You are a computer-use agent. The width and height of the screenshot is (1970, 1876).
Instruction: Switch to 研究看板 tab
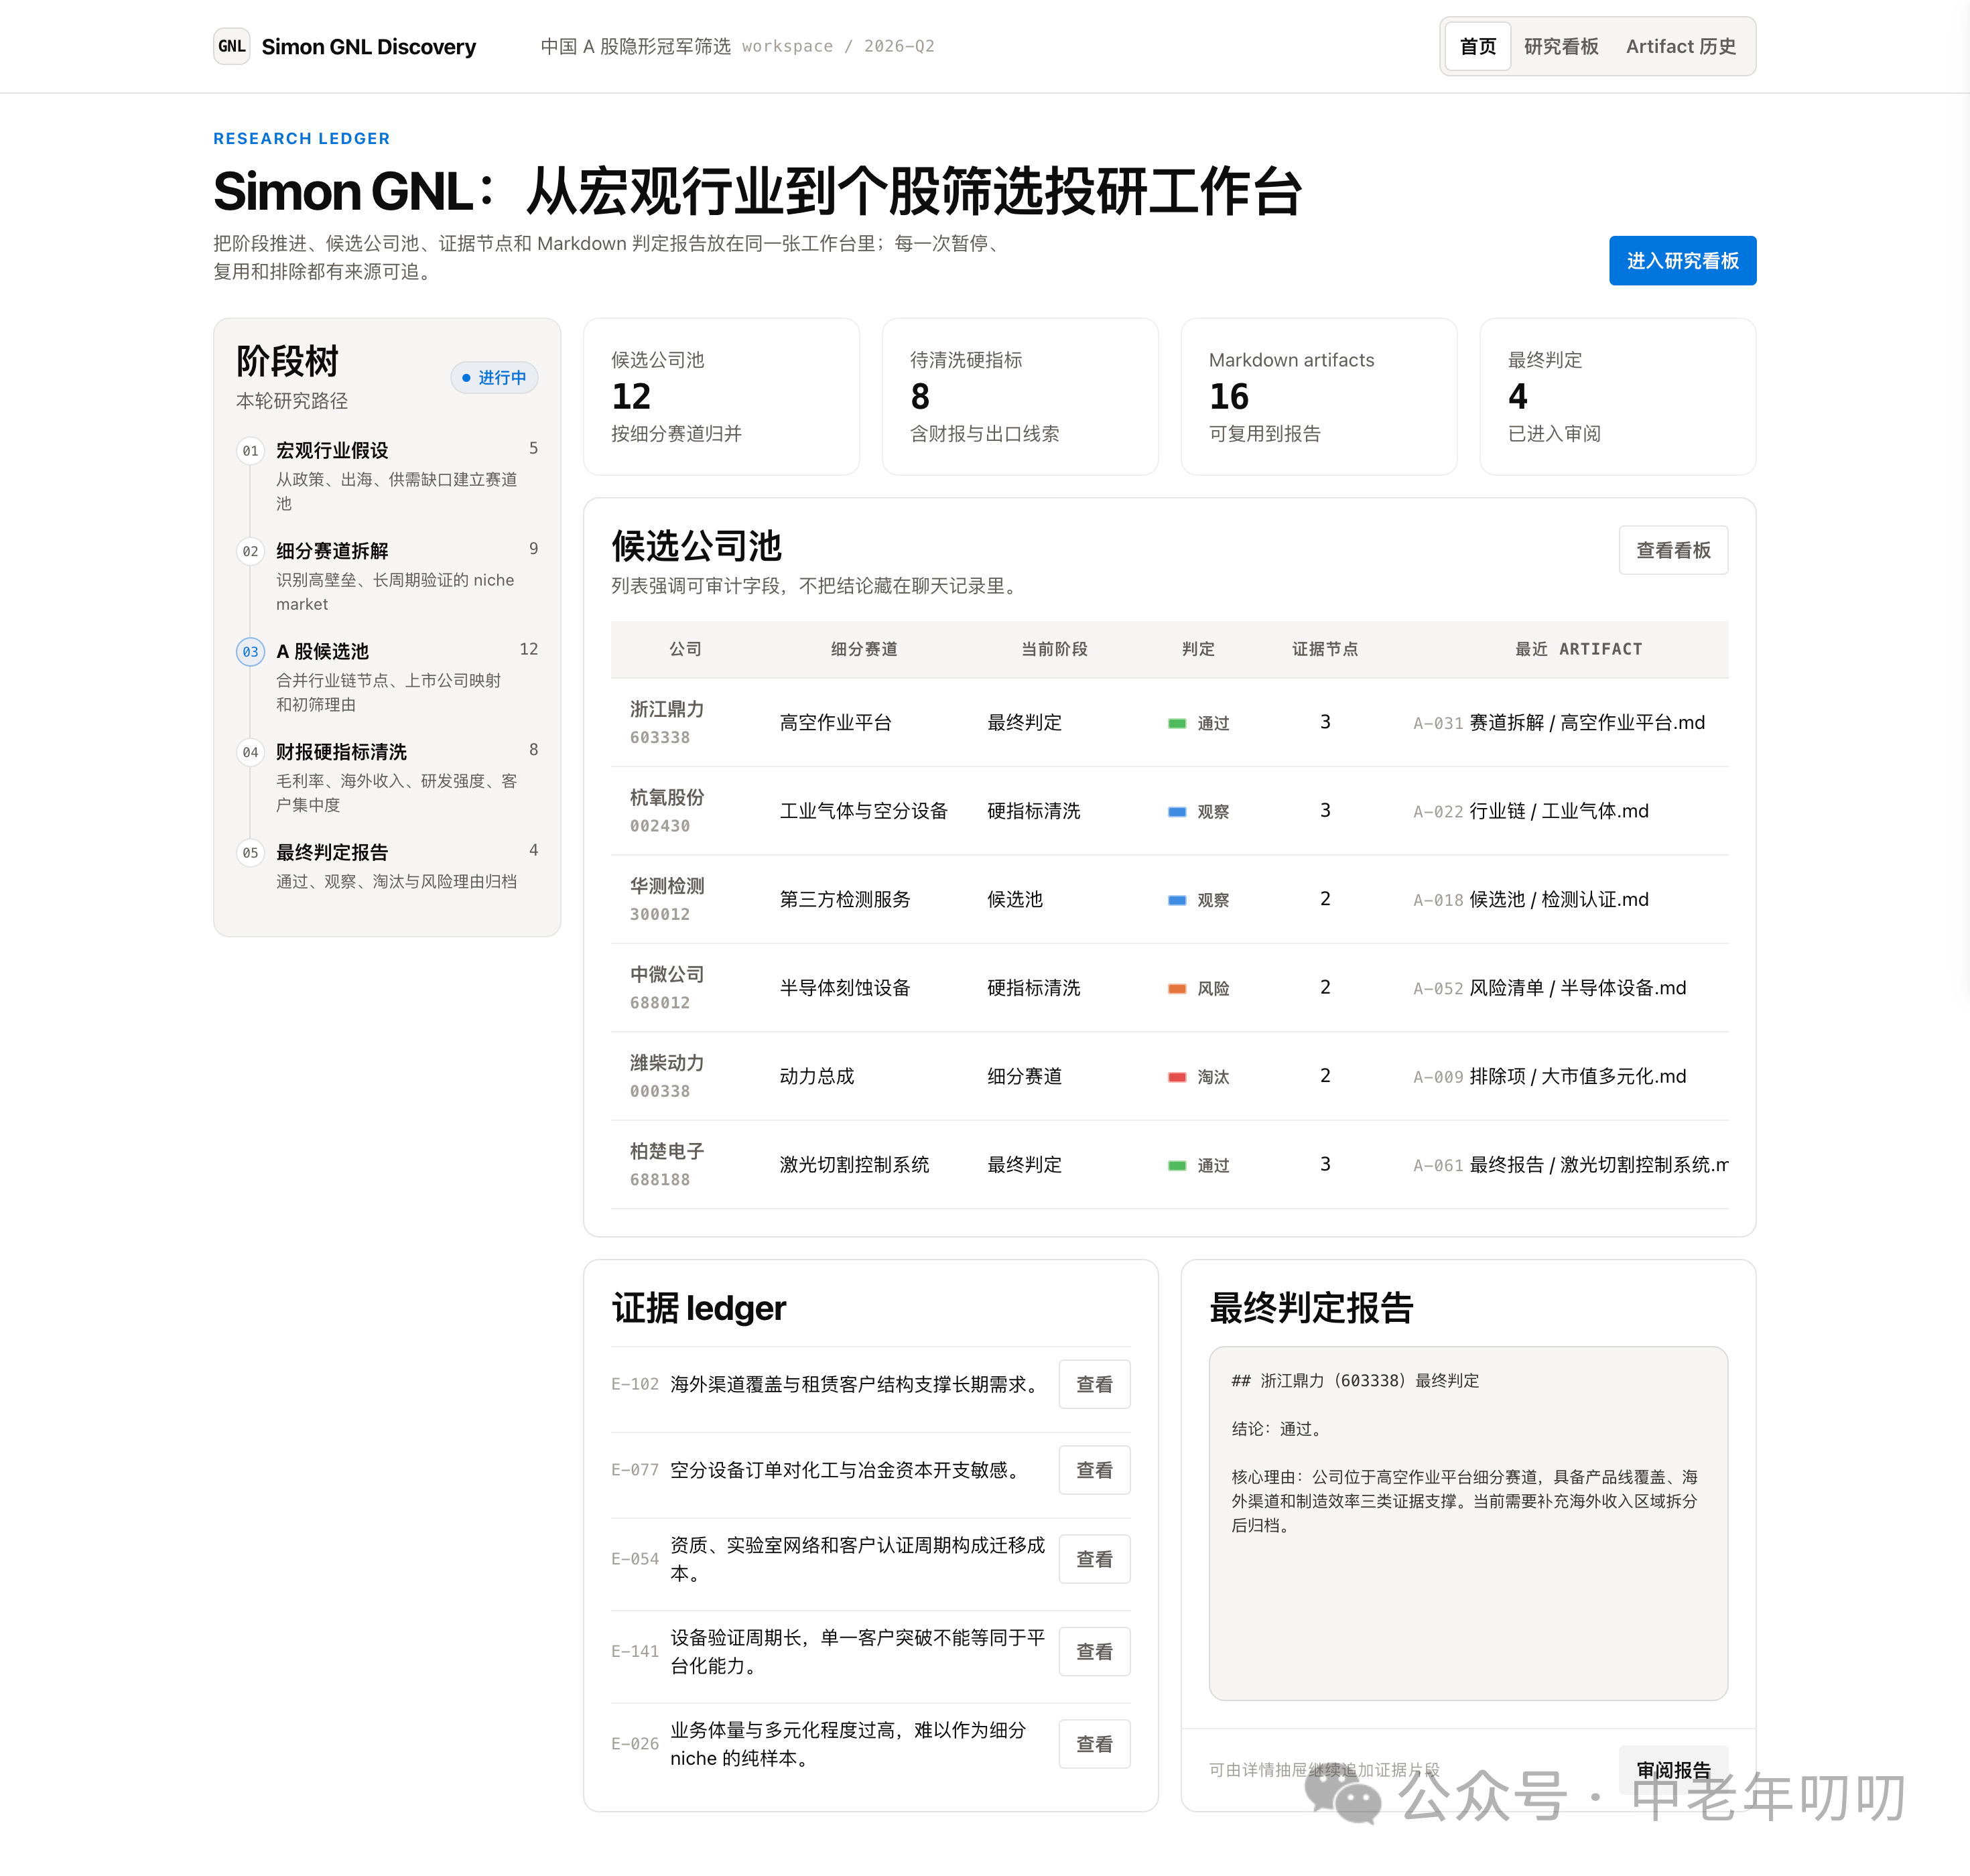point(1560,46)
